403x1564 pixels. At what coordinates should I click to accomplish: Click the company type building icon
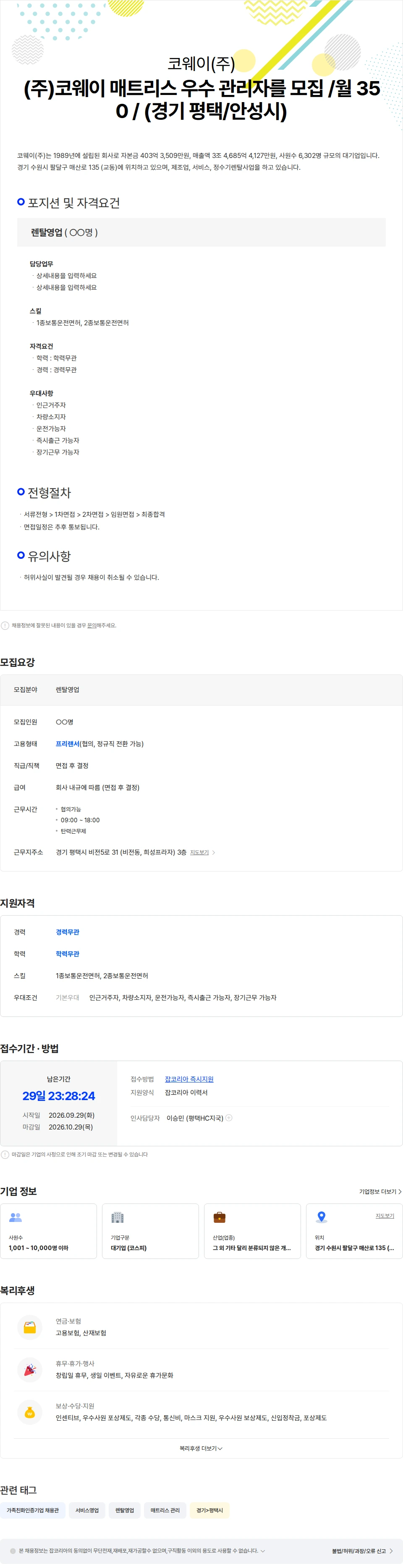click(x=118, y=1217)
